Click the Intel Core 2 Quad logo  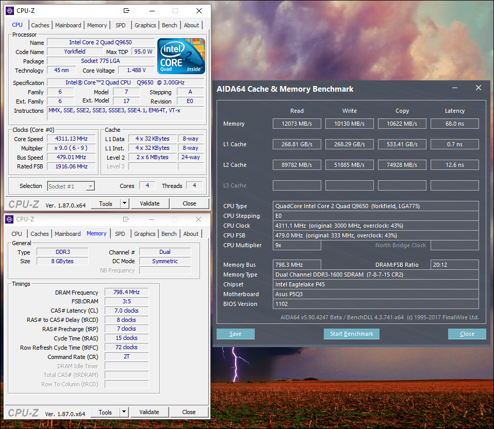(x=181, y=56)
